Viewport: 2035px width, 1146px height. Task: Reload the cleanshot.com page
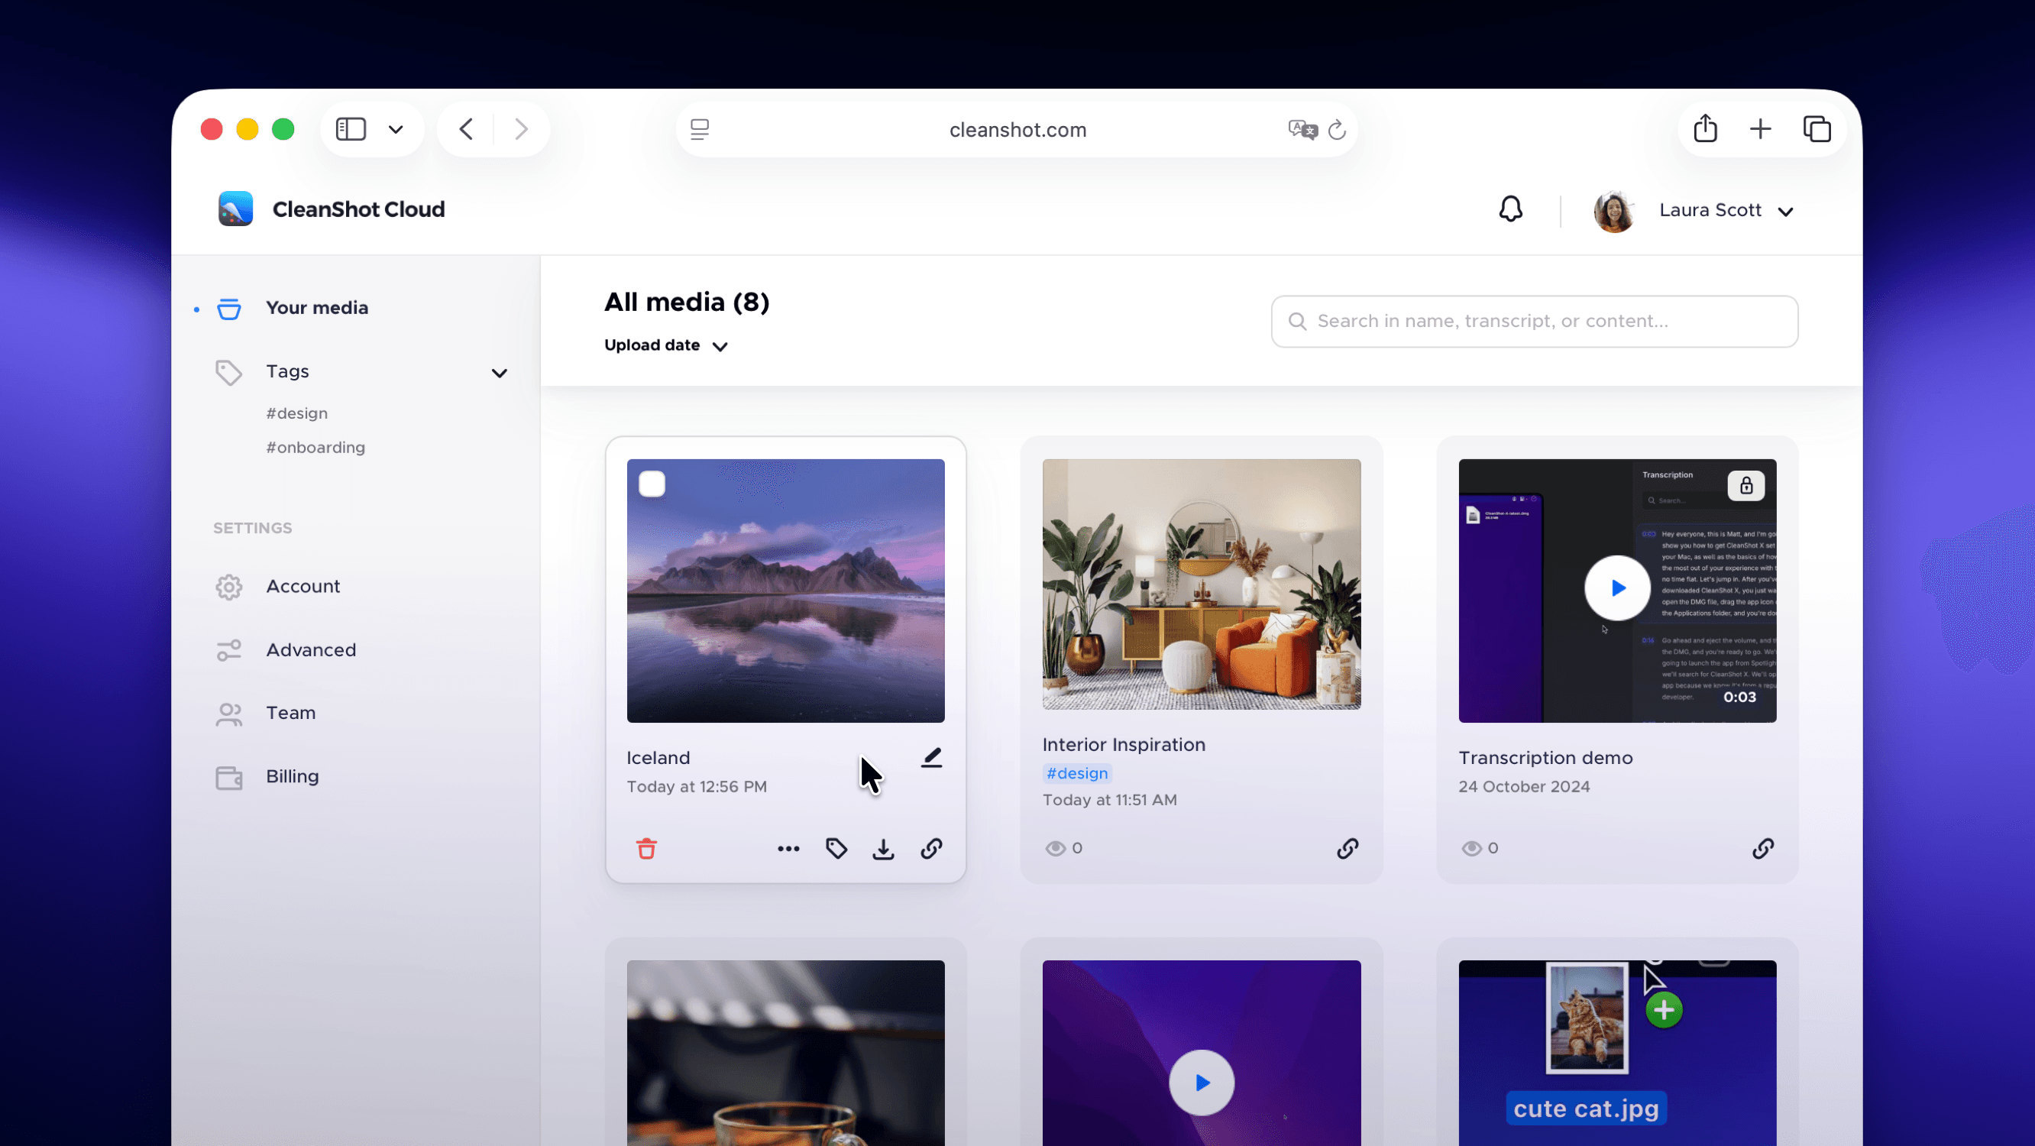point(1337,130)
